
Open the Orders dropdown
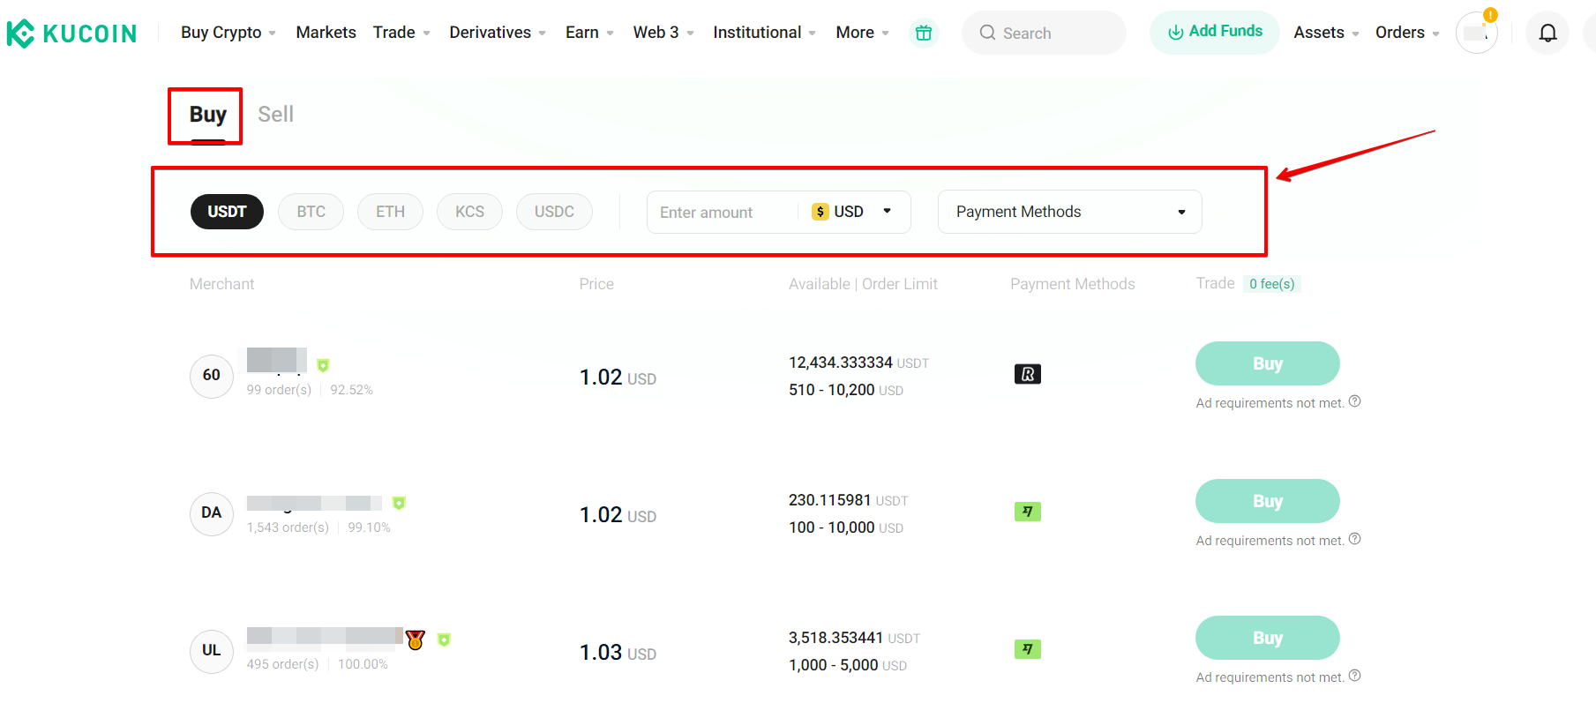tap(1407, 33)
